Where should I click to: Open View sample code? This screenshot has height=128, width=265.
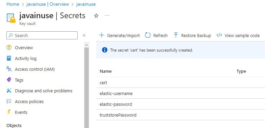[x=238, y=35]
